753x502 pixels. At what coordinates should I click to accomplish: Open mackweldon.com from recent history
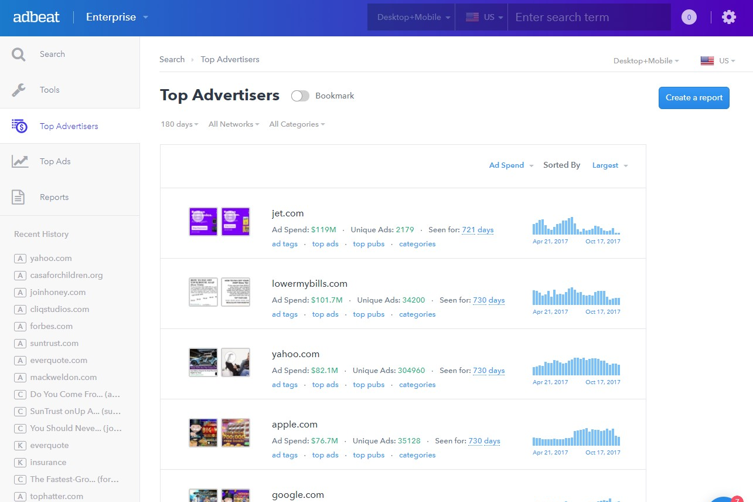pos(63,378)
